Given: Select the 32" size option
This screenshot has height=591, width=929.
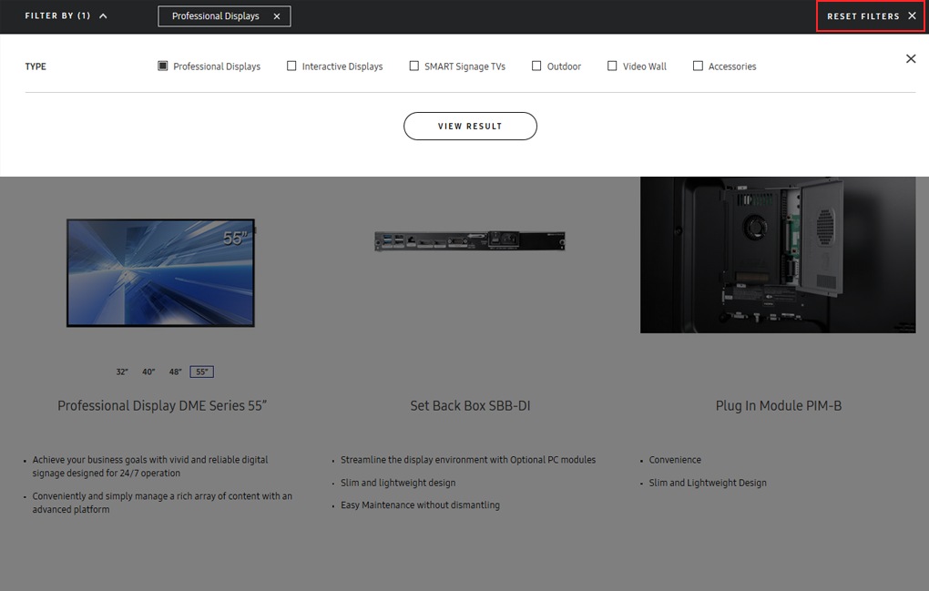Looking at the screenshot, I should (122, 372).
